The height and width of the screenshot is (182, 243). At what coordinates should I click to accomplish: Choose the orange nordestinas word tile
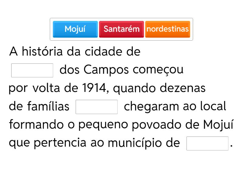pyautogui.click(x=168, y=29)
